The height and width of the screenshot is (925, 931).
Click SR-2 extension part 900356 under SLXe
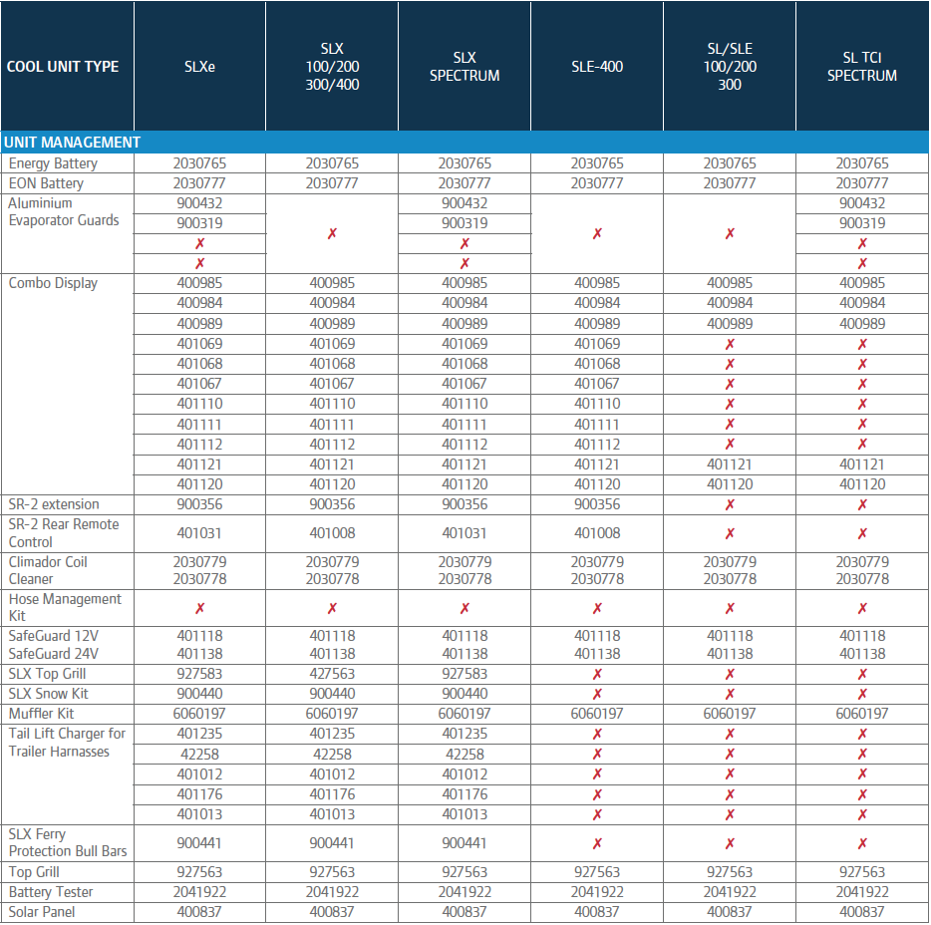198,504
